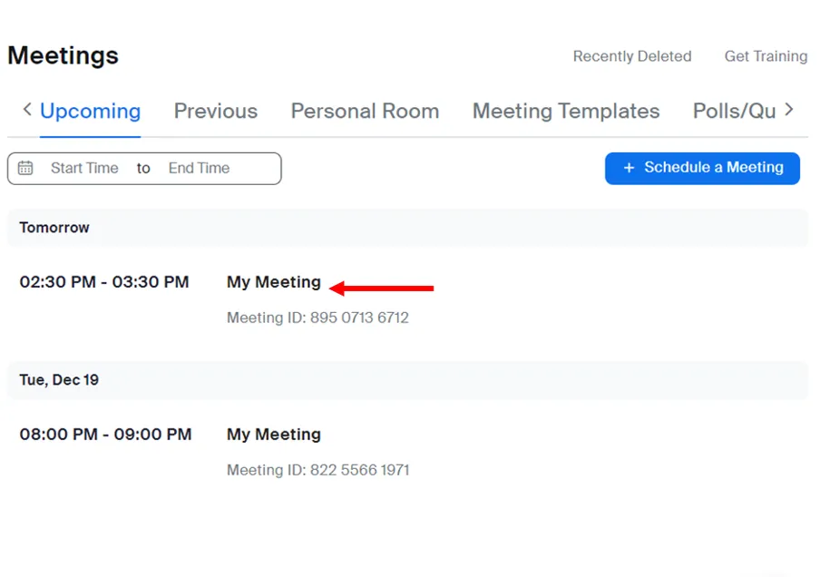The image size is (820, 577).
Task: Select the 02:30 PM - 03:30 PM time slot
Action: 104,282
